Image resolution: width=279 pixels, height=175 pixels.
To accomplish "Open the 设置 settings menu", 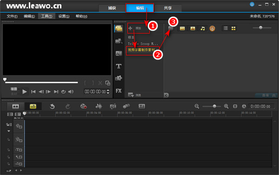I will (64, 16).
